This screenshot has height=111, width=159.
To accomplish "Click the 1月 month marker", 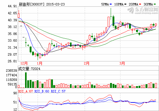I will (39, 64).
